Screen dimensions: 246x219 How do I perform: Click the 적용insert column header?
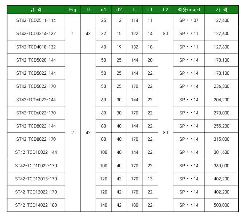[189, 10]
